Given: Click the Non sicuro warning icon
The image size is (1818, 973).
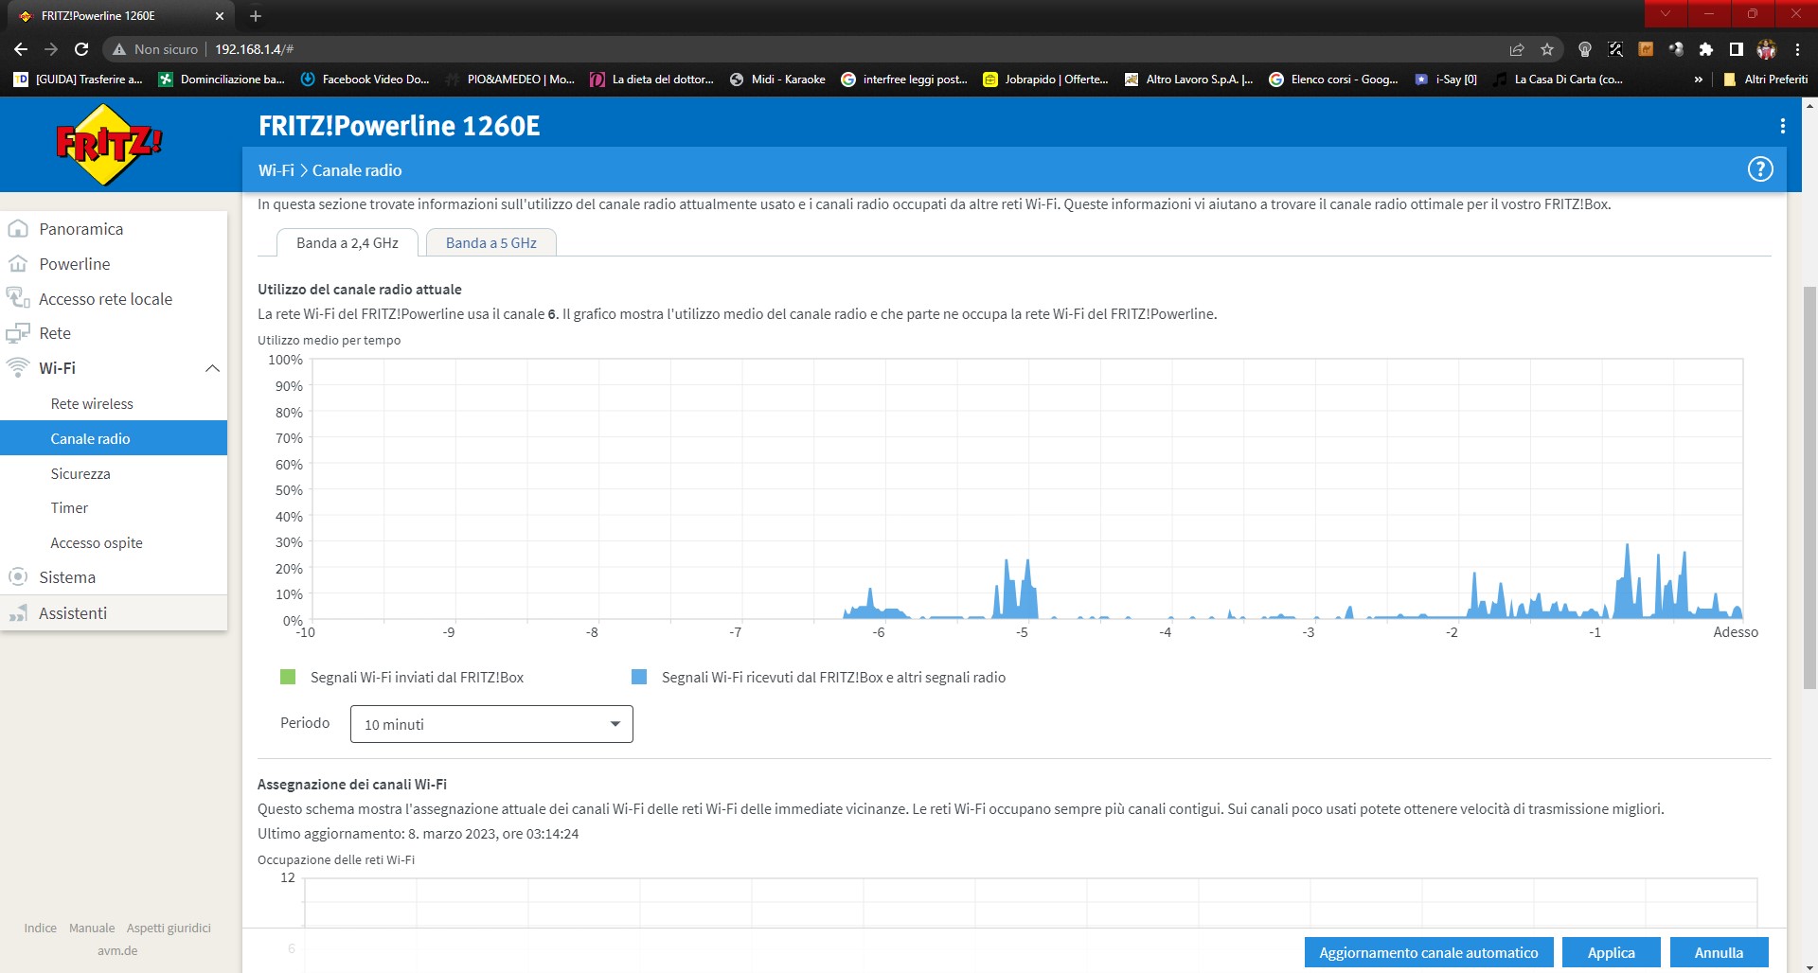Looking at the screenshot, I should click(119, 49).
